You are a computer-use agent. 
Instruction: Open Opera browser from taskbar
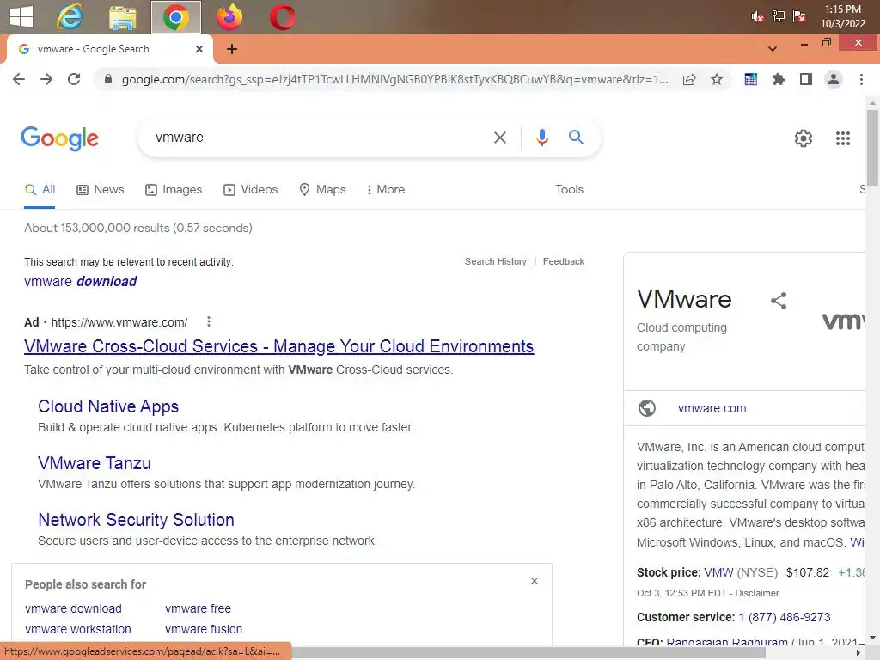(282, 17)
